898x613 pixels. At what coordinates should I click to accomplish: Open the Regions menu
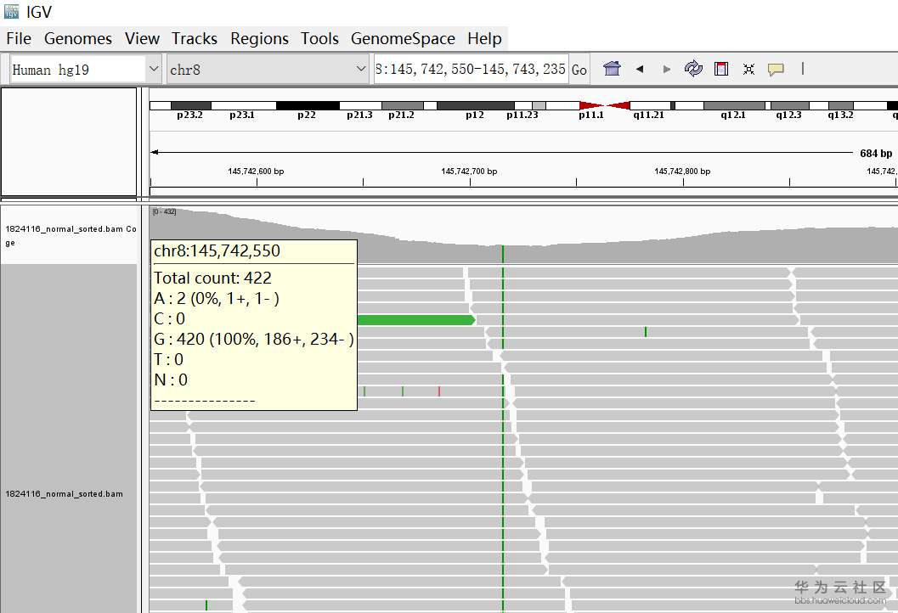click(x=259, y=38)
